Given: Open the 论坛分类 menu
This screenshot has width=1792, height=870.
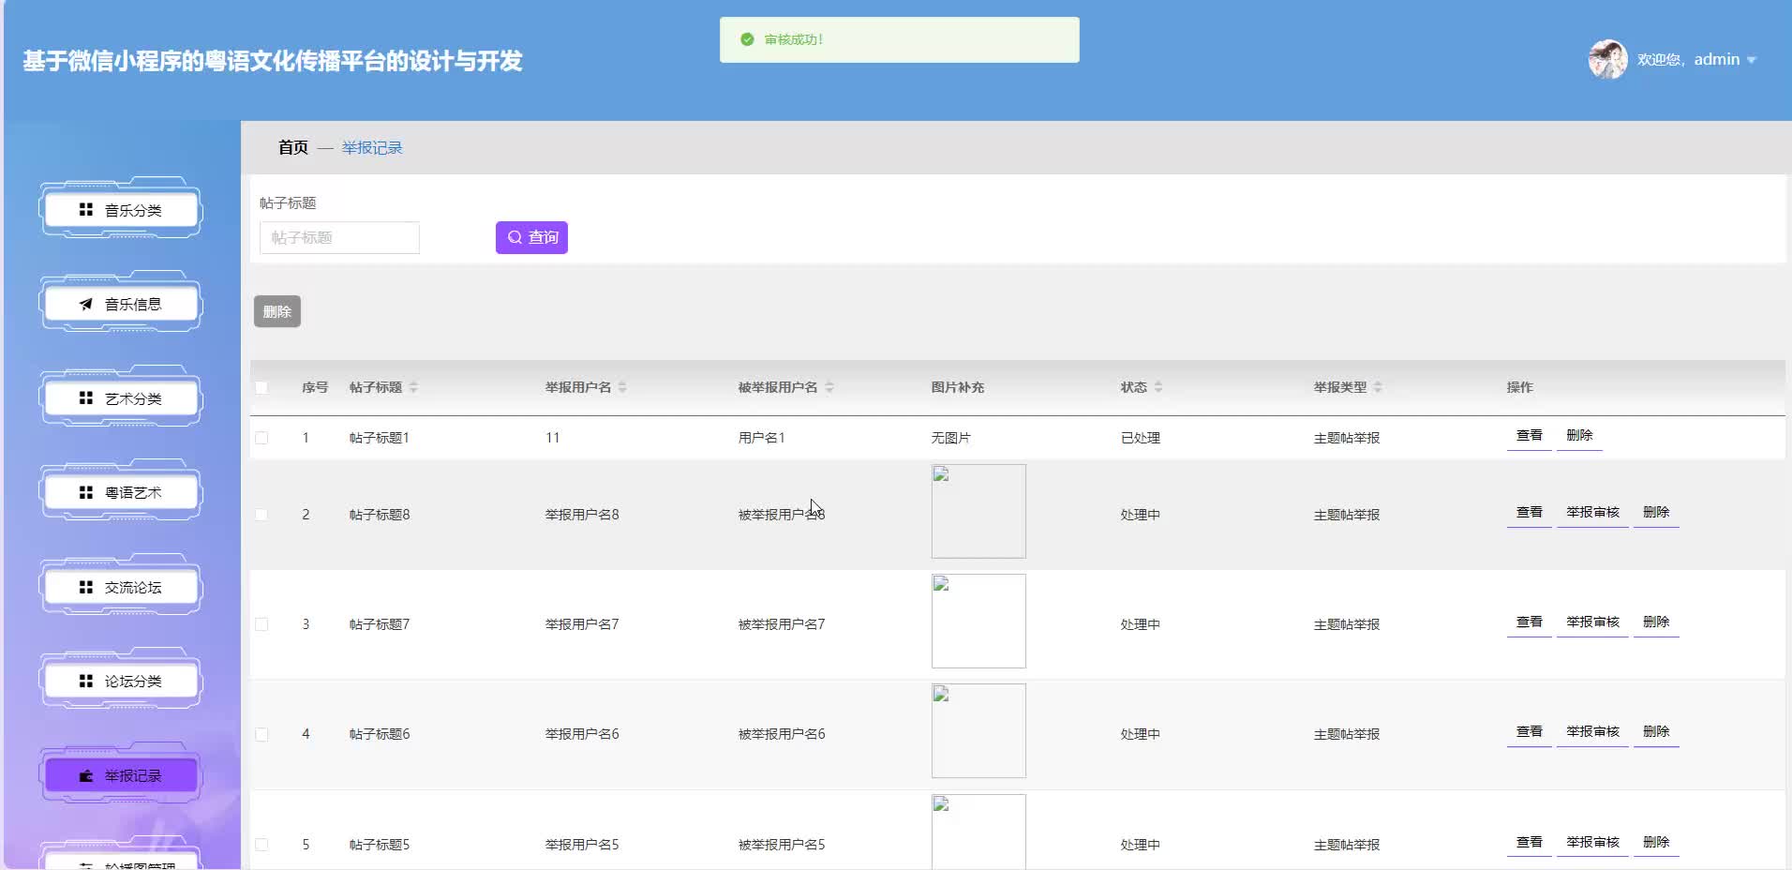Looking at the screenshot, I should (x=121, y=681).
